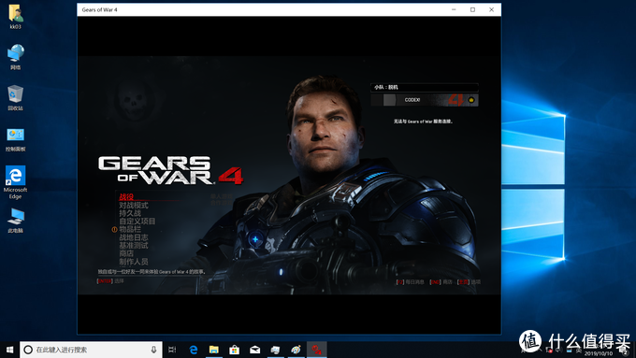
Task: Open Windows Start menu
Action: (x=9, y=350)
